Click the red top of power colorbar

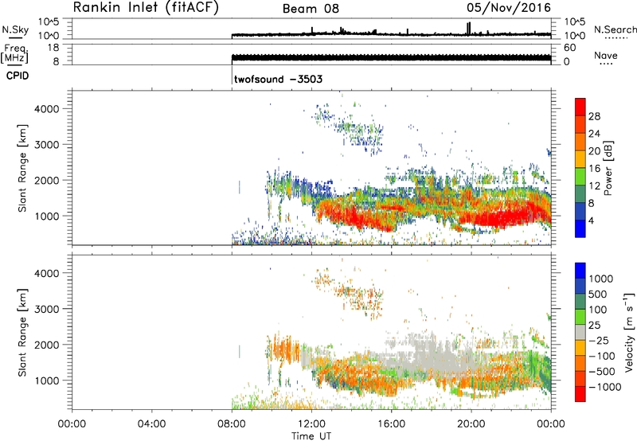pos(580,107)
